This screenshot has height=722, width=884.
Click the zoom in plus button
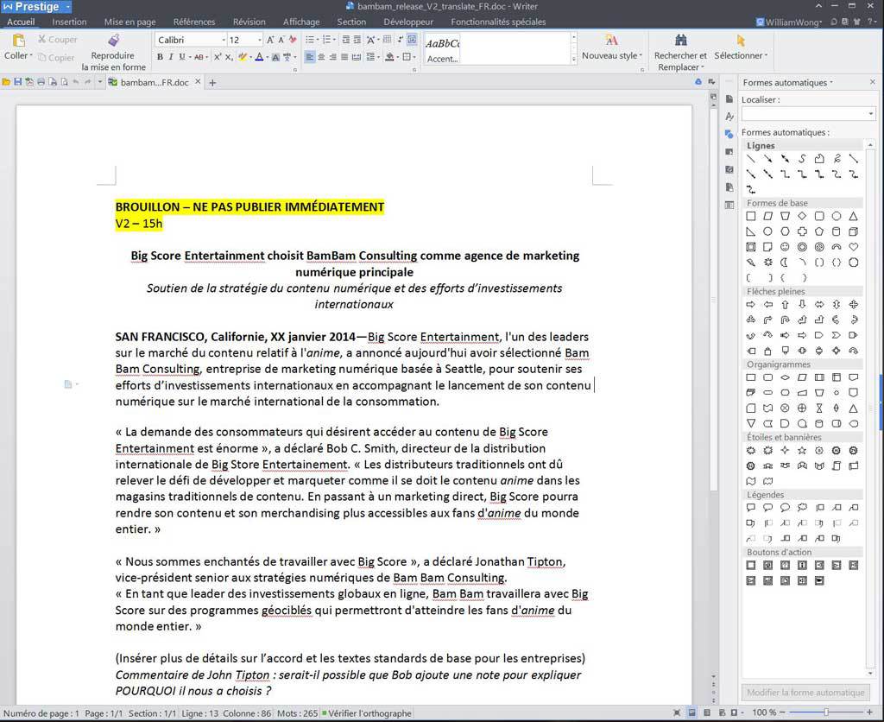coord(870,712)
